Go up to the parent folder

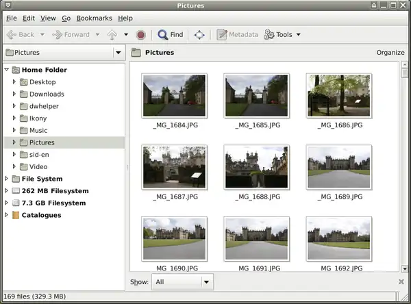coord(110,34)
